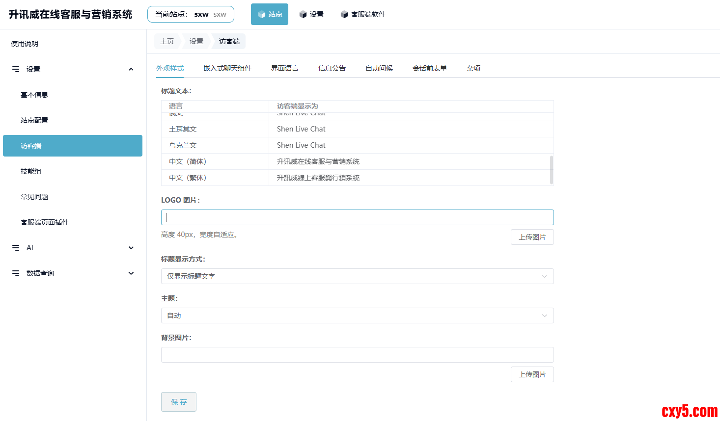Switch to the 外观样式 tab
720x421 pixels.
pos(170,68)
